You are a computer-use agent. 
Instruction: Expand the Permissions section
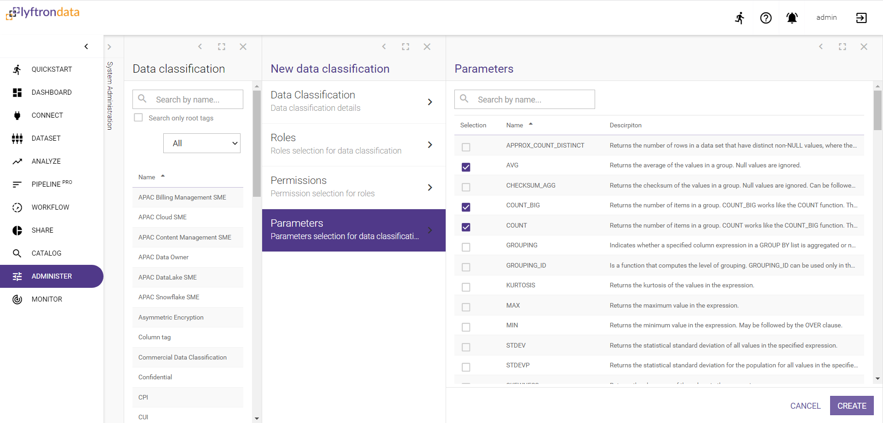point(354,187)
